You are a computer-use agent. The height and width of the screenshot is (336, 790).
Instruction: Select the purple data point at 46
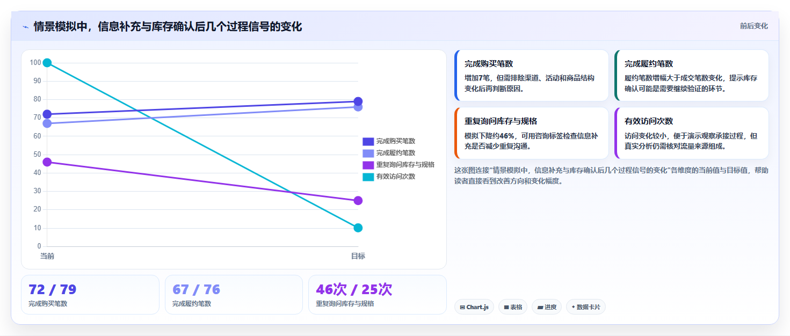coord(47,162)
